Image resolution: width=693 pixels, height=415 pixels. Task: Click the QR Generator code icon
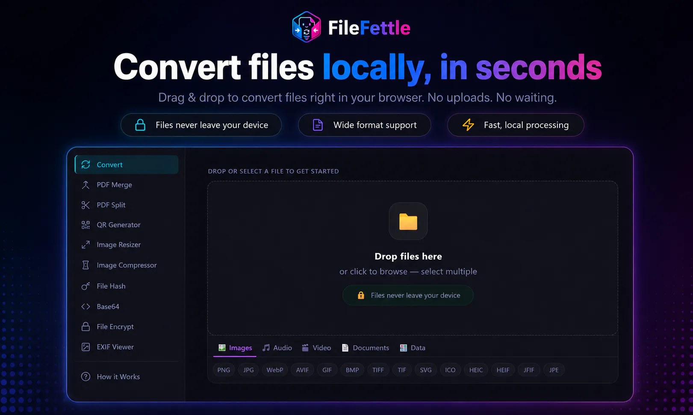(x=86, y=225)
